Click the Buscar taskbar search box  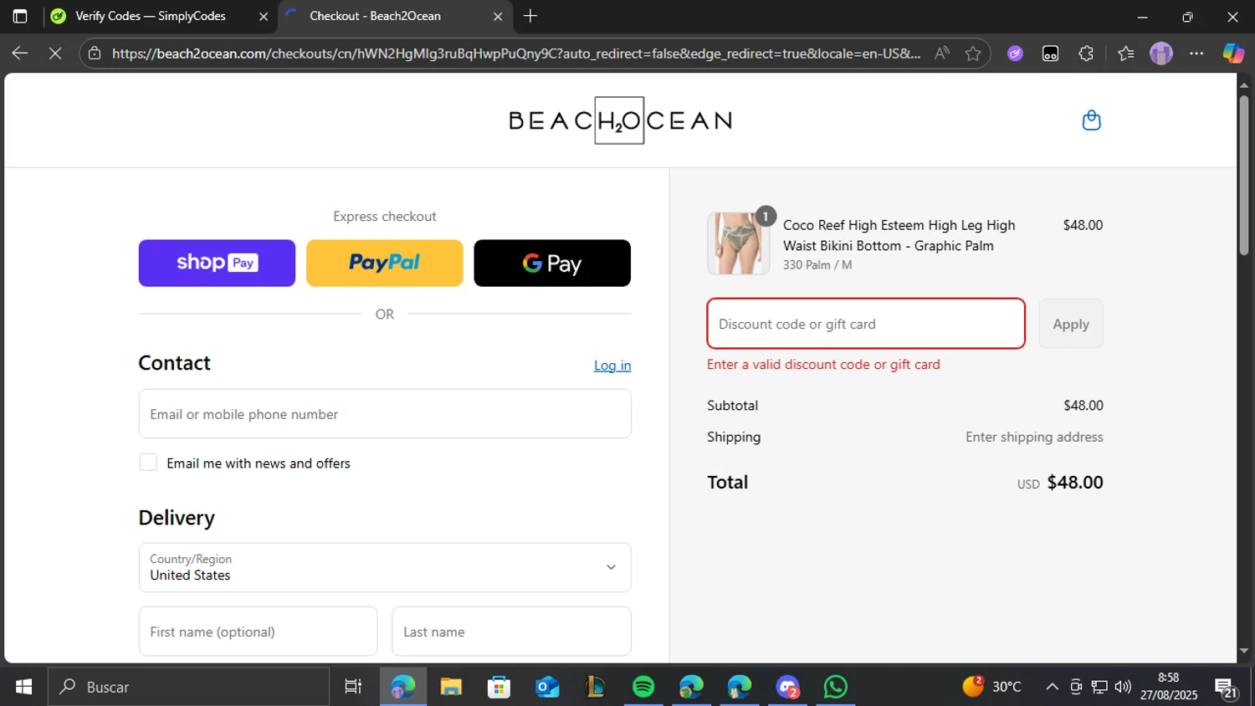point(188,687)
